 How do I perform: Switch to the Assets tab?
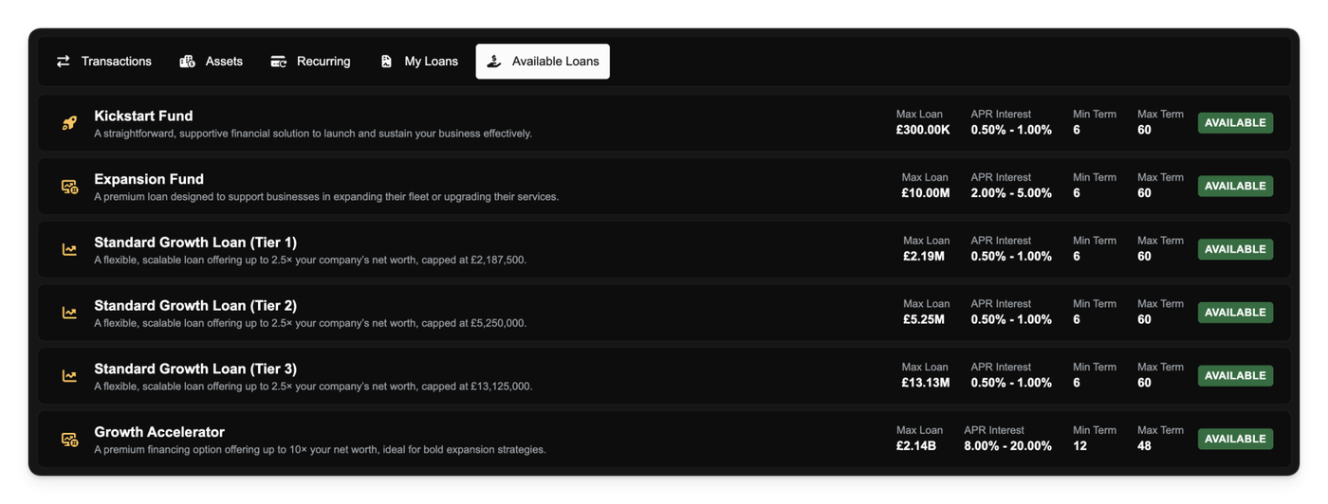[x=224, y=62]
